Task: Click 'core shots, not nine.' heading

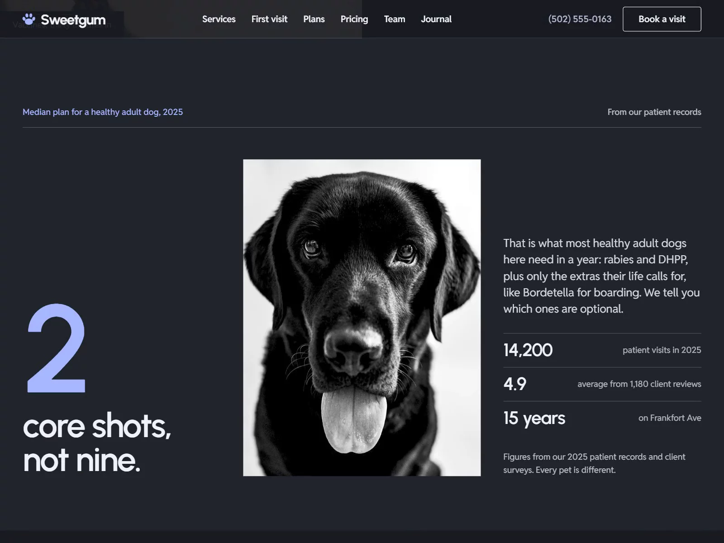Action: click(97, 443)
